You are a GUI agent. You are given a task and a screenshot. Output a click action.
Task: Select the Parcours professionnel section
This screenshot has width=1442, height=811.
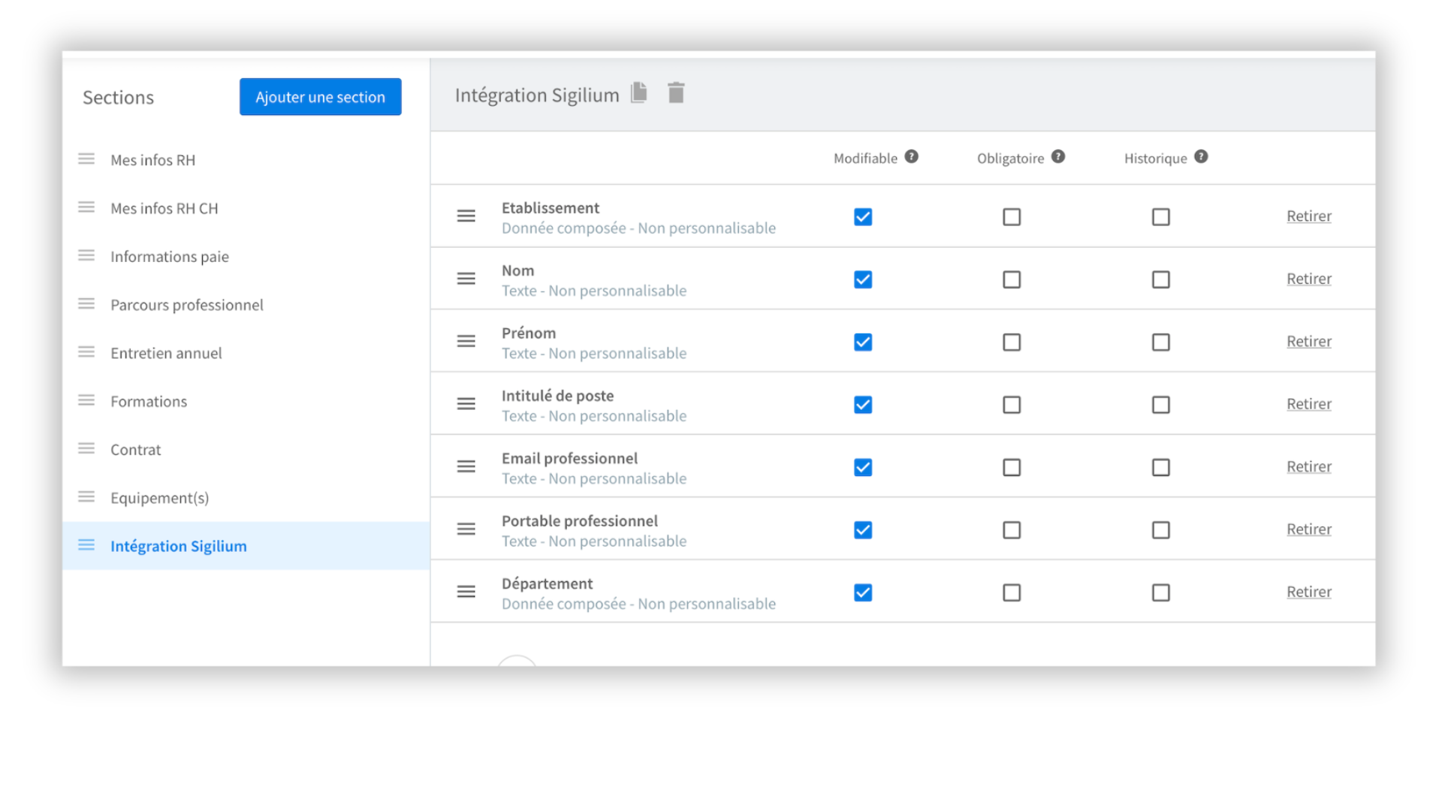tap(187, 305)
